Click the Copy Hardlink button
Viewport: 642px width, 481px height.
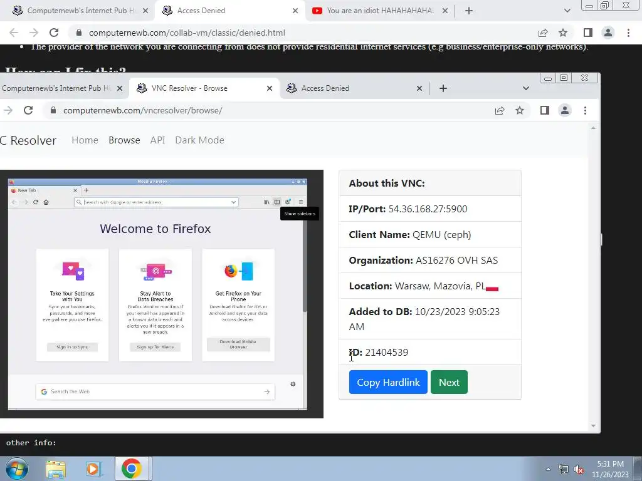[x=388, y=382]
